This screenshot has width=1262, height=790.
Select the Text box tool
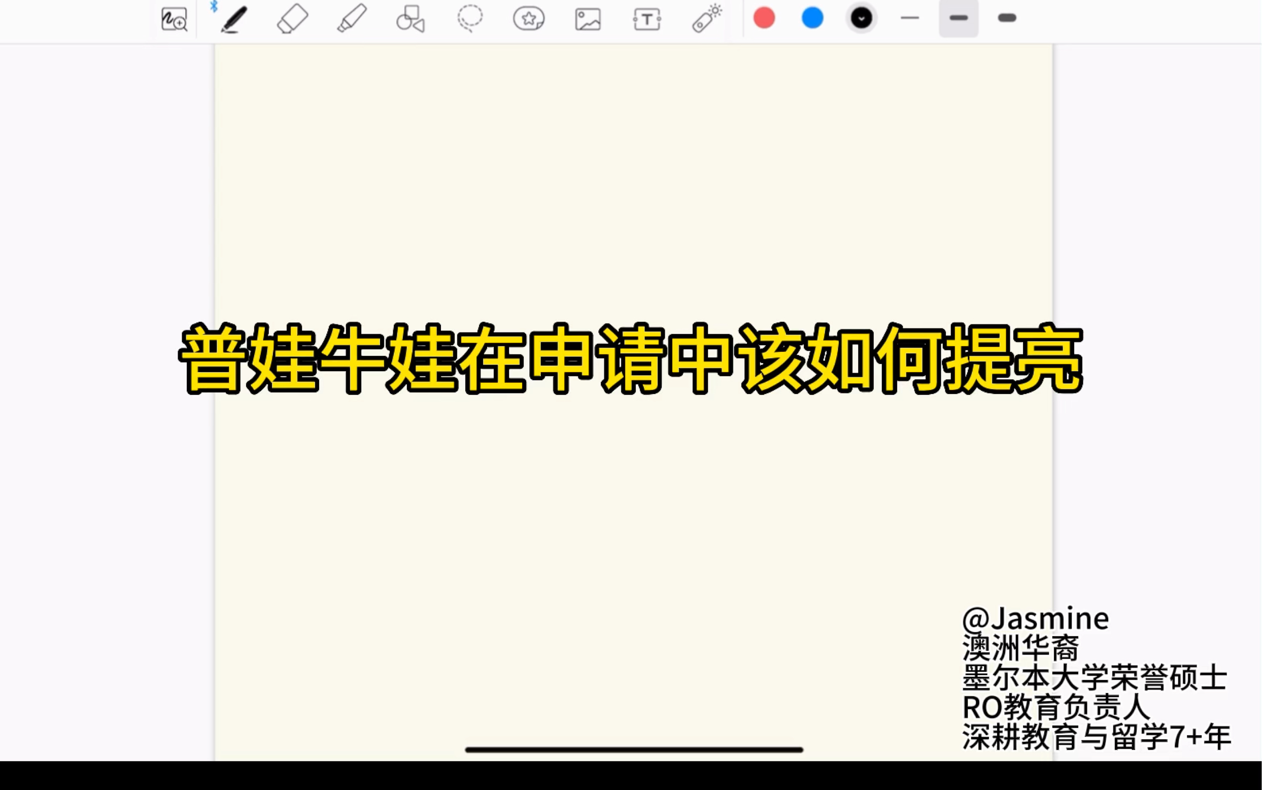click(647, 20)
